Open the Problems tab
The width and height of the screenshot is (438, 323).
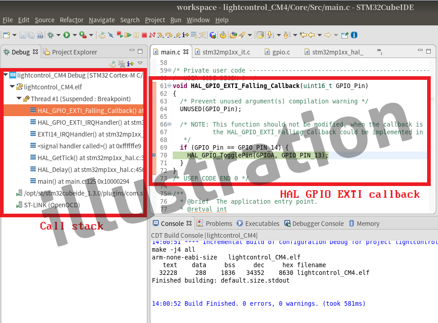(215, 224)
